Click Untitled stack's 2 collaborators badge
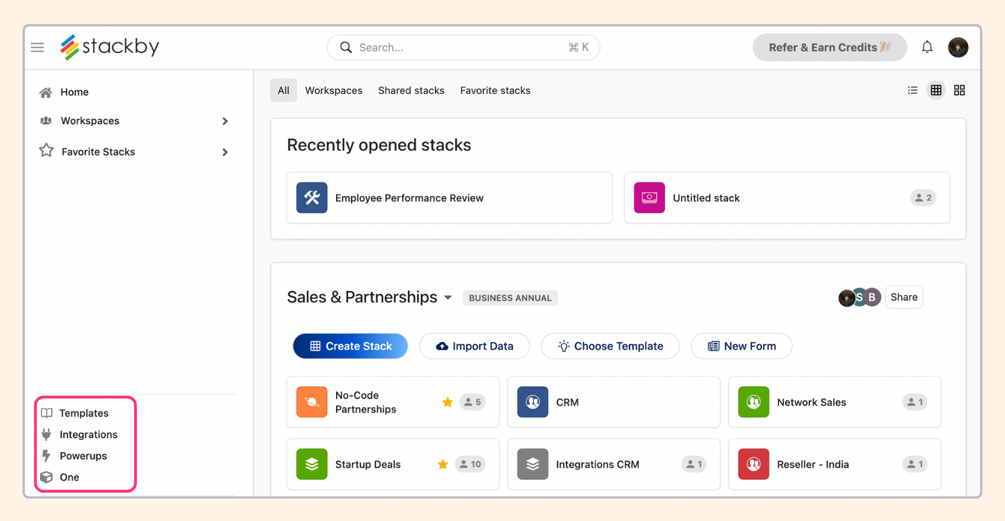 [x=923, y=198]
